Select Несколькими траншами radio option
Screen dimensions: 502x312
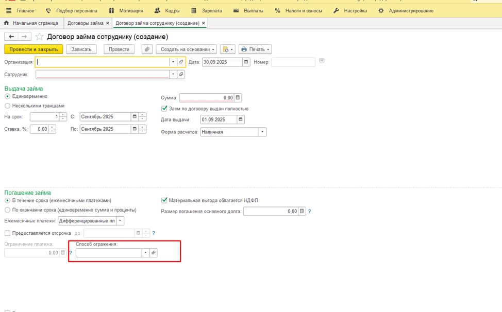coord(7,106)
